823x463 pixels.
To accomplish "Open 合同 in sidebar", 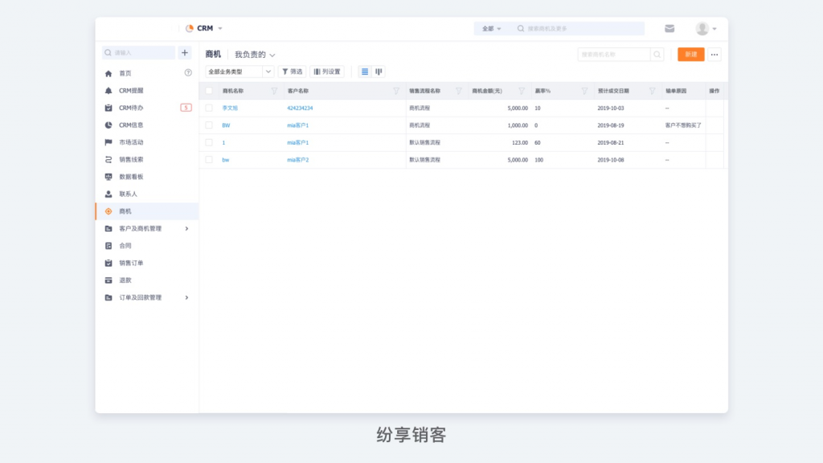I will tap(125, 246).
